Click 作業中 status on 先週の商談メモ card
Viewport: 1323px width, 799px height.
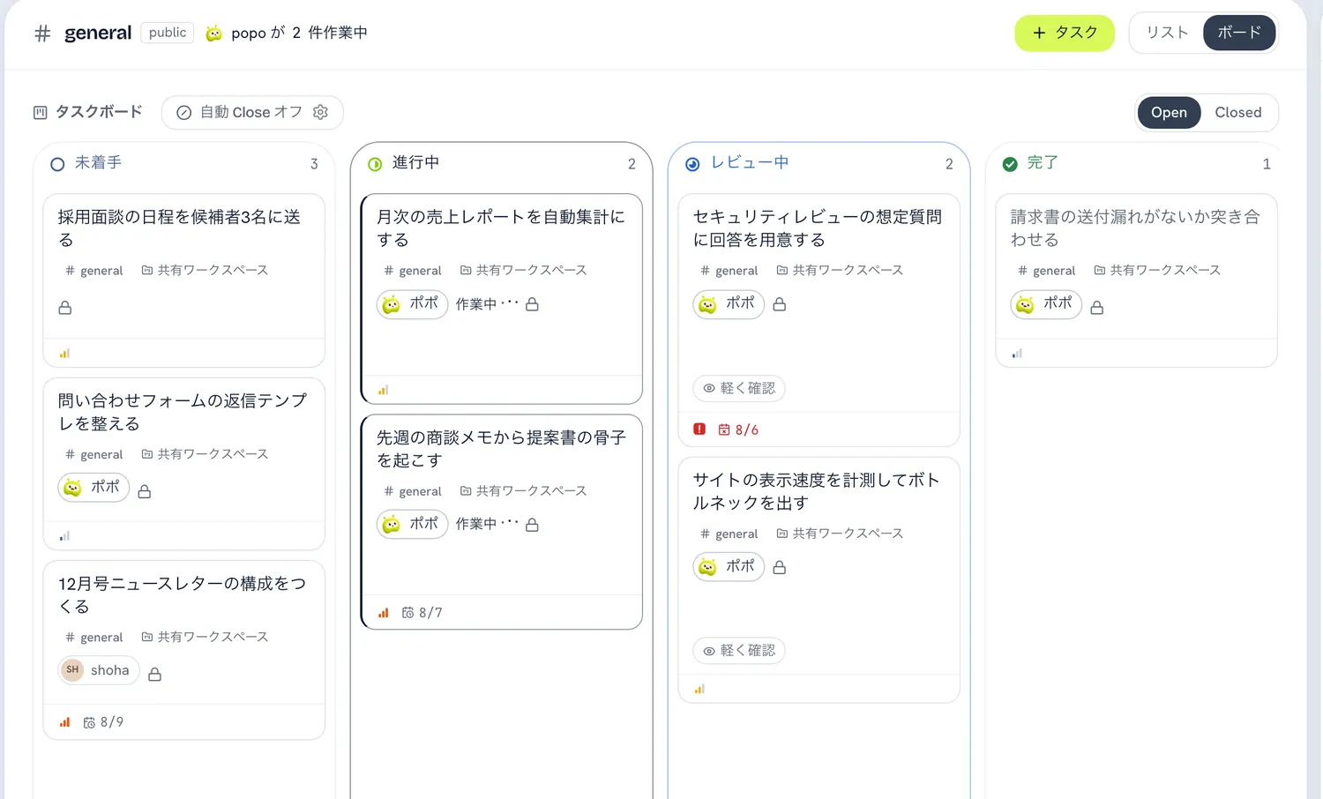[x=487, y=524]
